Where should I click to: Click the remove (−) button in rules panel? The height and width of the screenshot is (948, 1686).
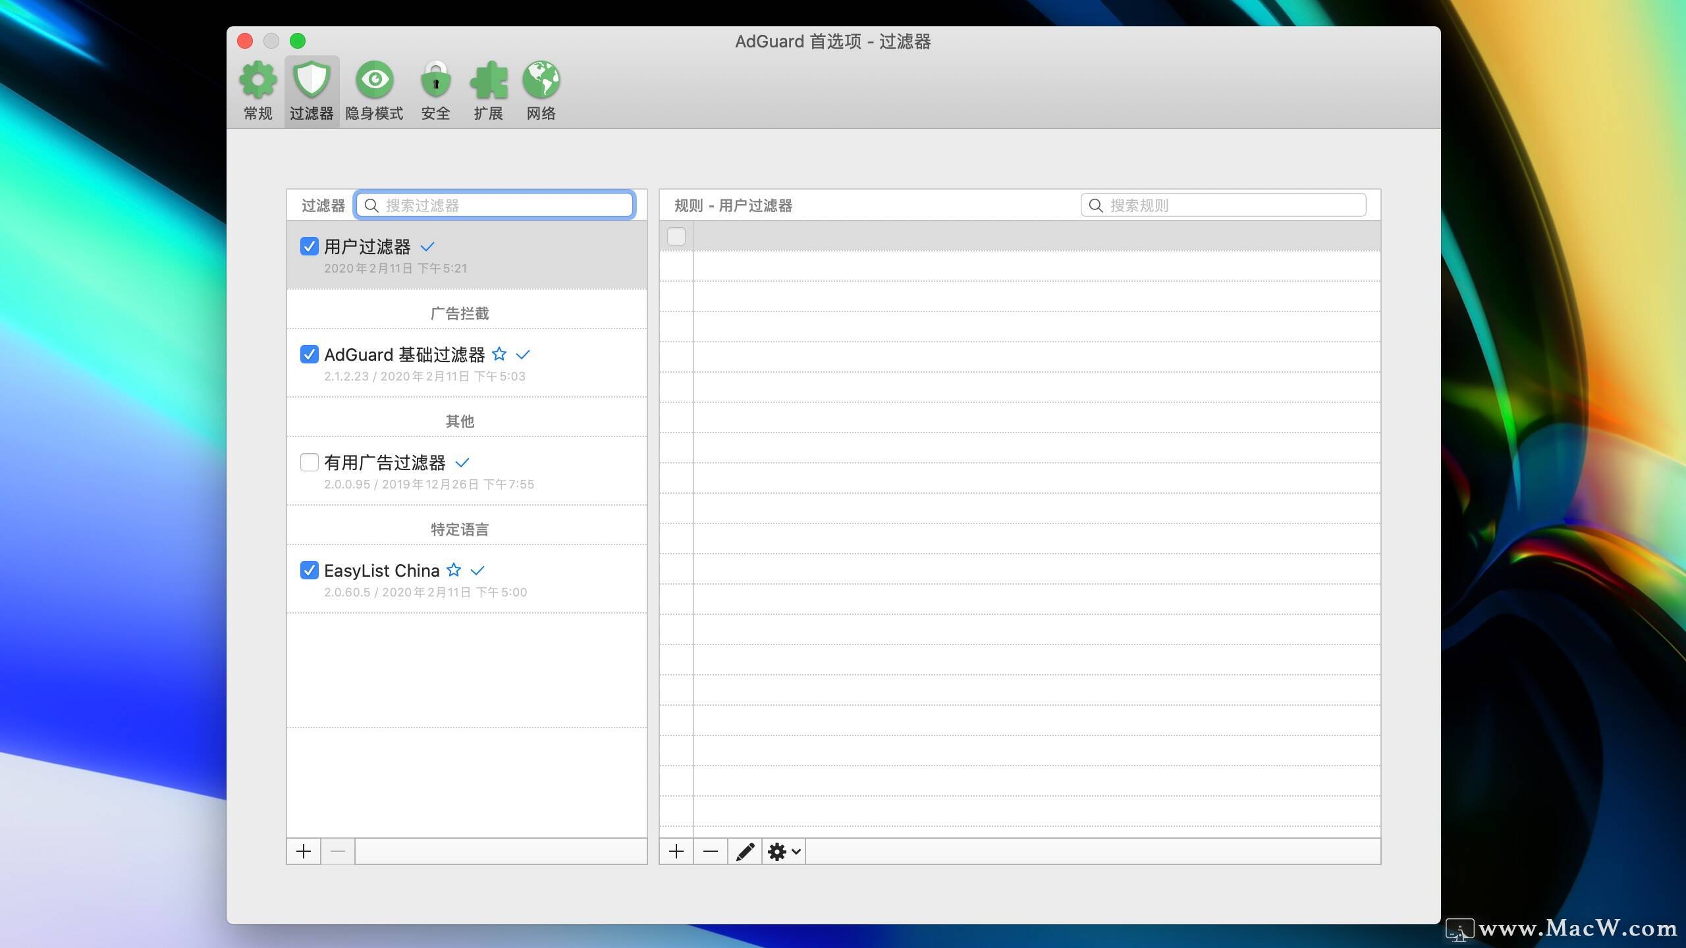click(x=710, y=851)
